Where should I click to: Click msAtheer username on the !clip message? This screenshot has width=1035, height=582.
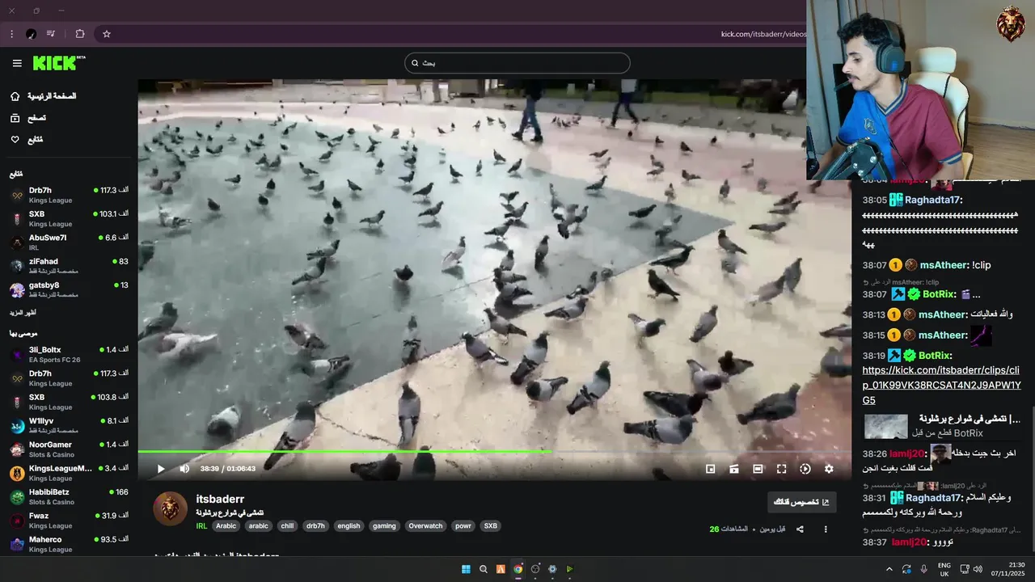pos(943,265)
